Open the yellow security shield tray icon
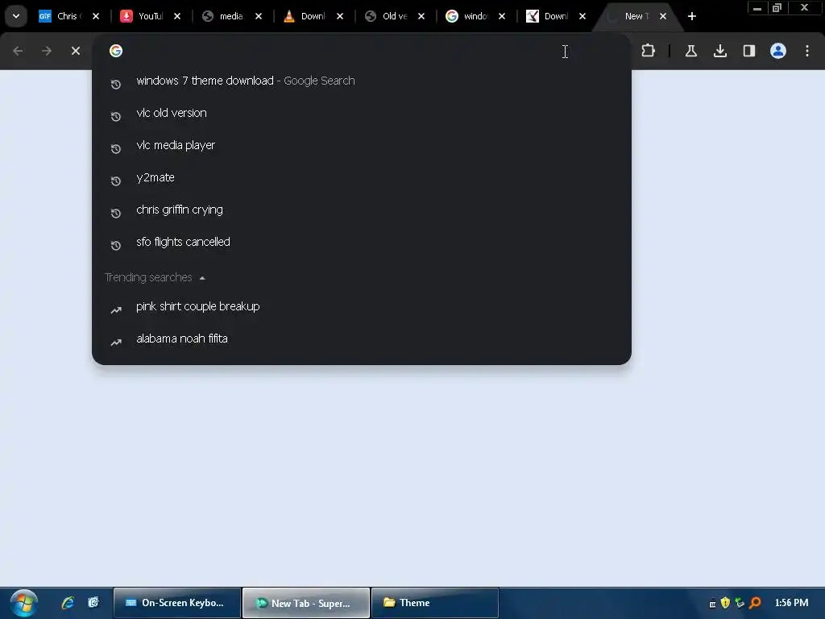Screen dimensions: 825x619 (x=726, y=603)
